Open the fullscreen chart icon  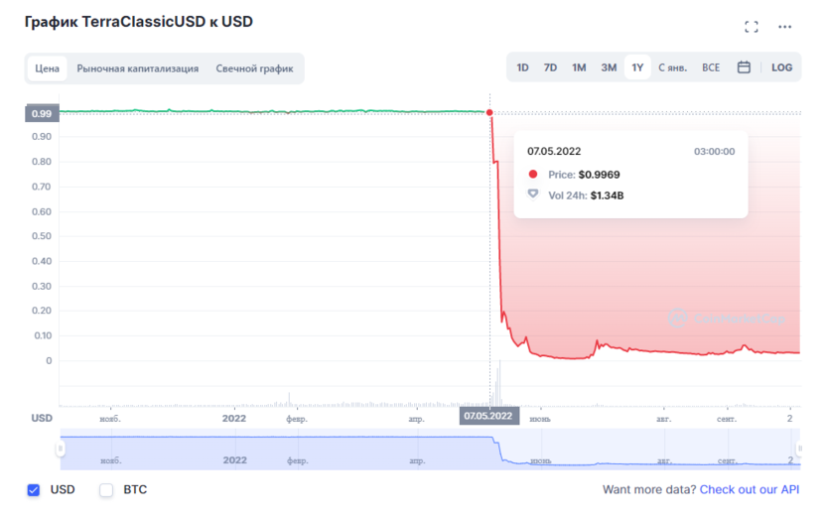click(x=752, y=27)
